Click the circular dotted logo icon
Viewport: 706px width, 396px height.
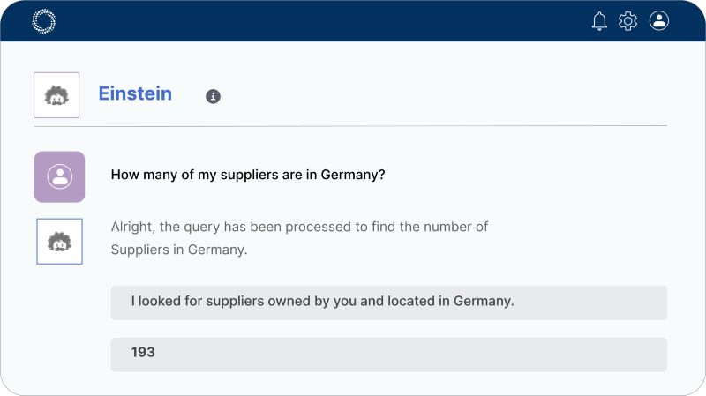pos(43,21)
